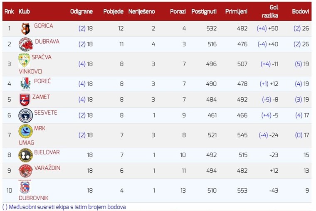This screenshot has width=316, height=211.
Task: Click the Zamet club logo
Action: coord(24,100)
